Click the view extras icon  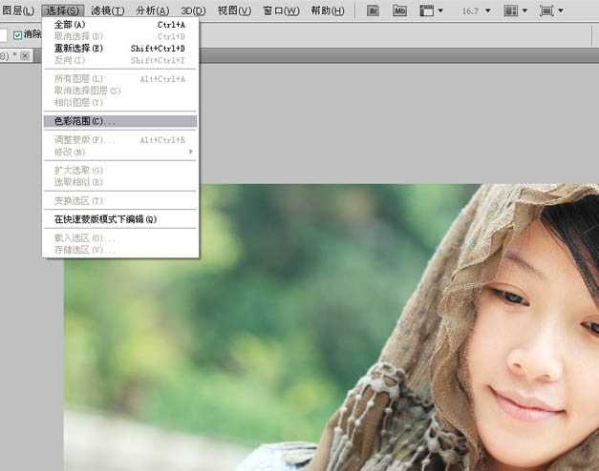(427, 10)
